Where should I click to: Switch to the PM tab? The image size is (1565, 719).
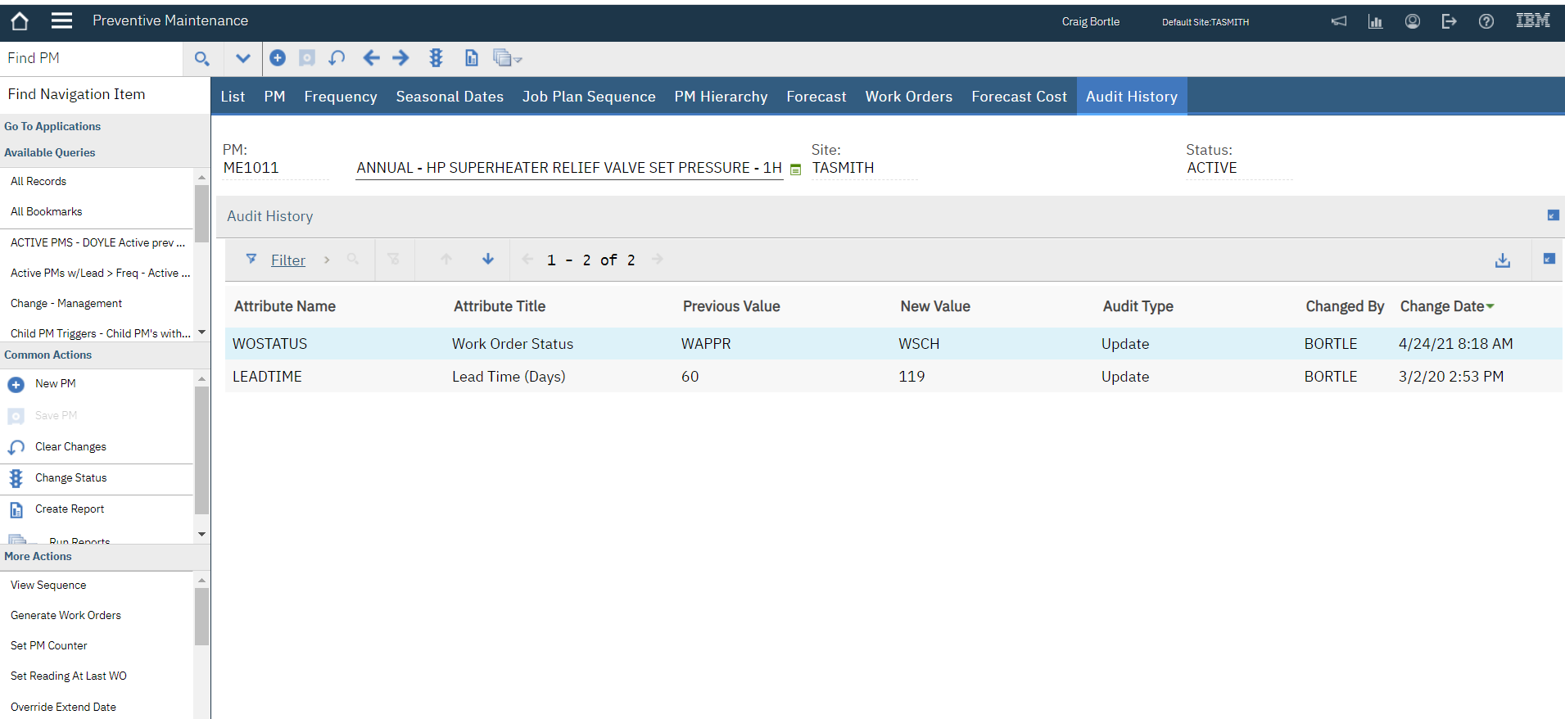[x=274, y=97]
